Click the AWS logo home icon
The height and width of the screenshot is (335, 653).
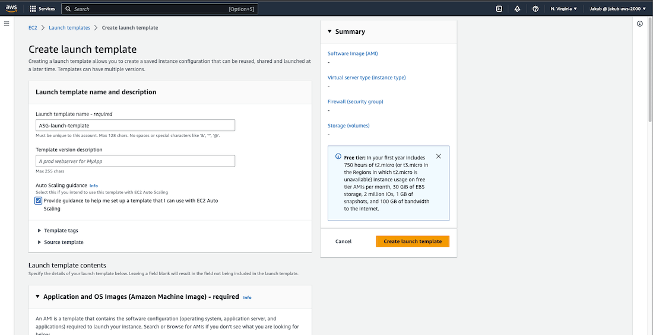12,9
